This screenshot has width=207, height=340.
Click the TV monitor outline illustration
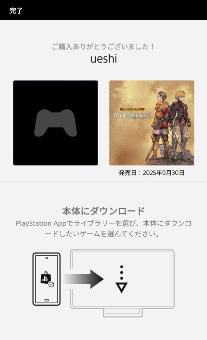coord(122,279)
